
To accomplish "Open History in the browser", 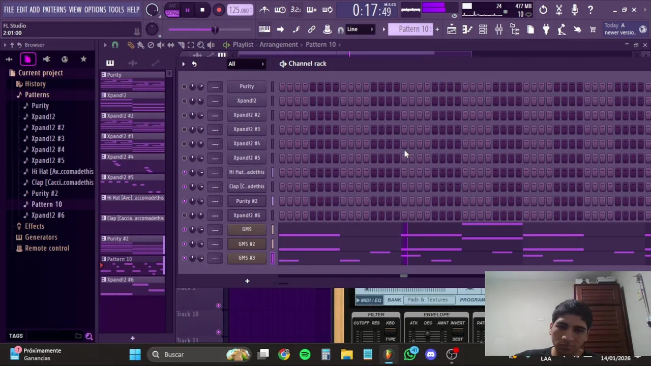I will coord(35,84).
